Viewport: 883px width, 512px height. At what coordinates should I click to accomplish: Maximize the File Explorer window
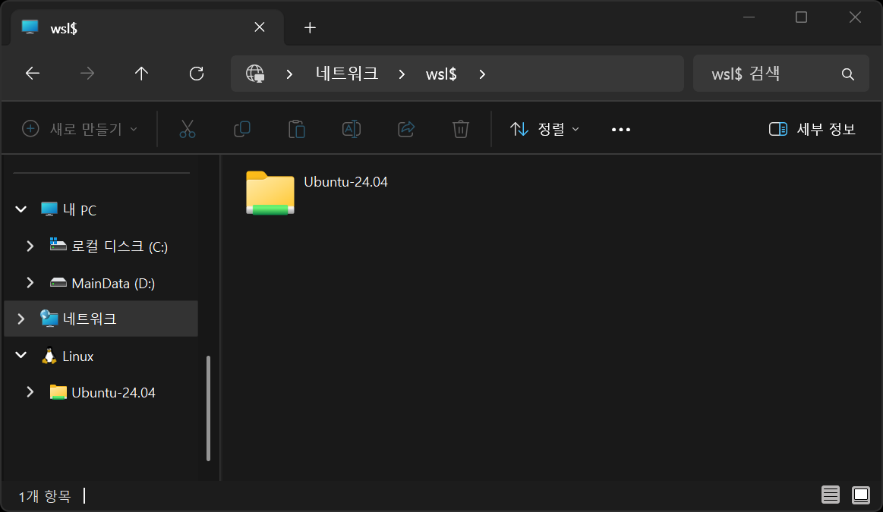[801, 17]
